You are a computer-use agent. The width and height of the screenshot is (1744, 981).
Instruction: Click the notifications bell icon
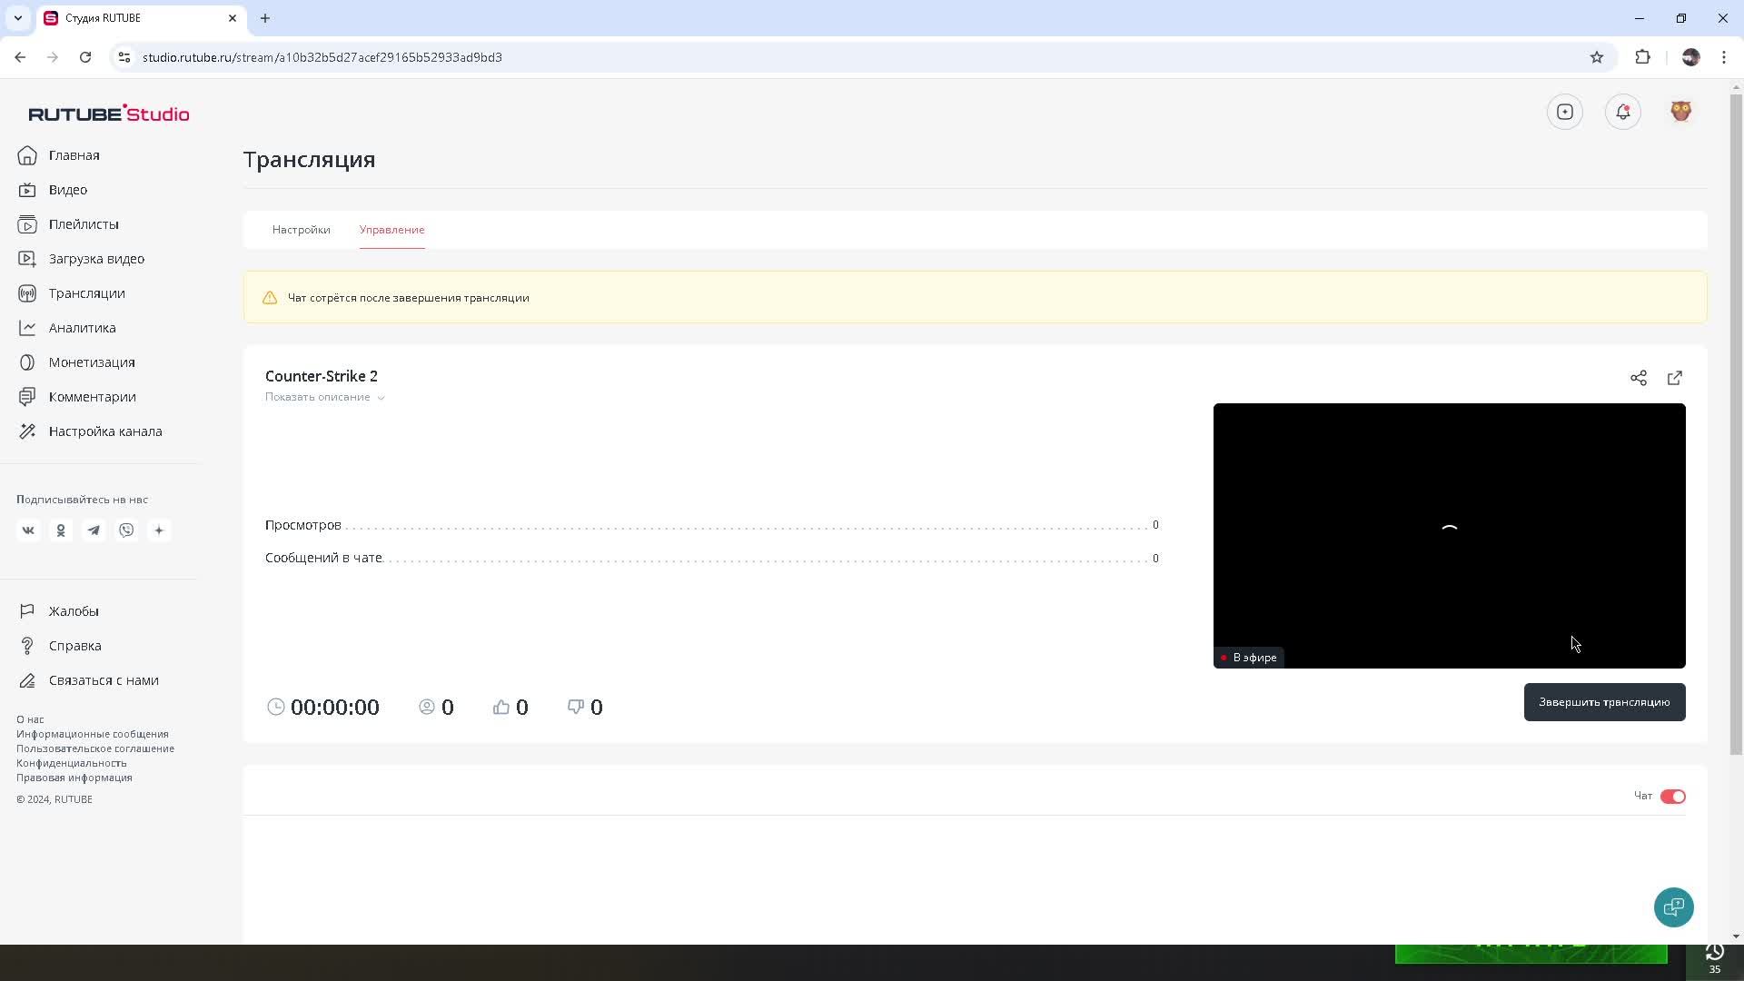[1623, 111]
